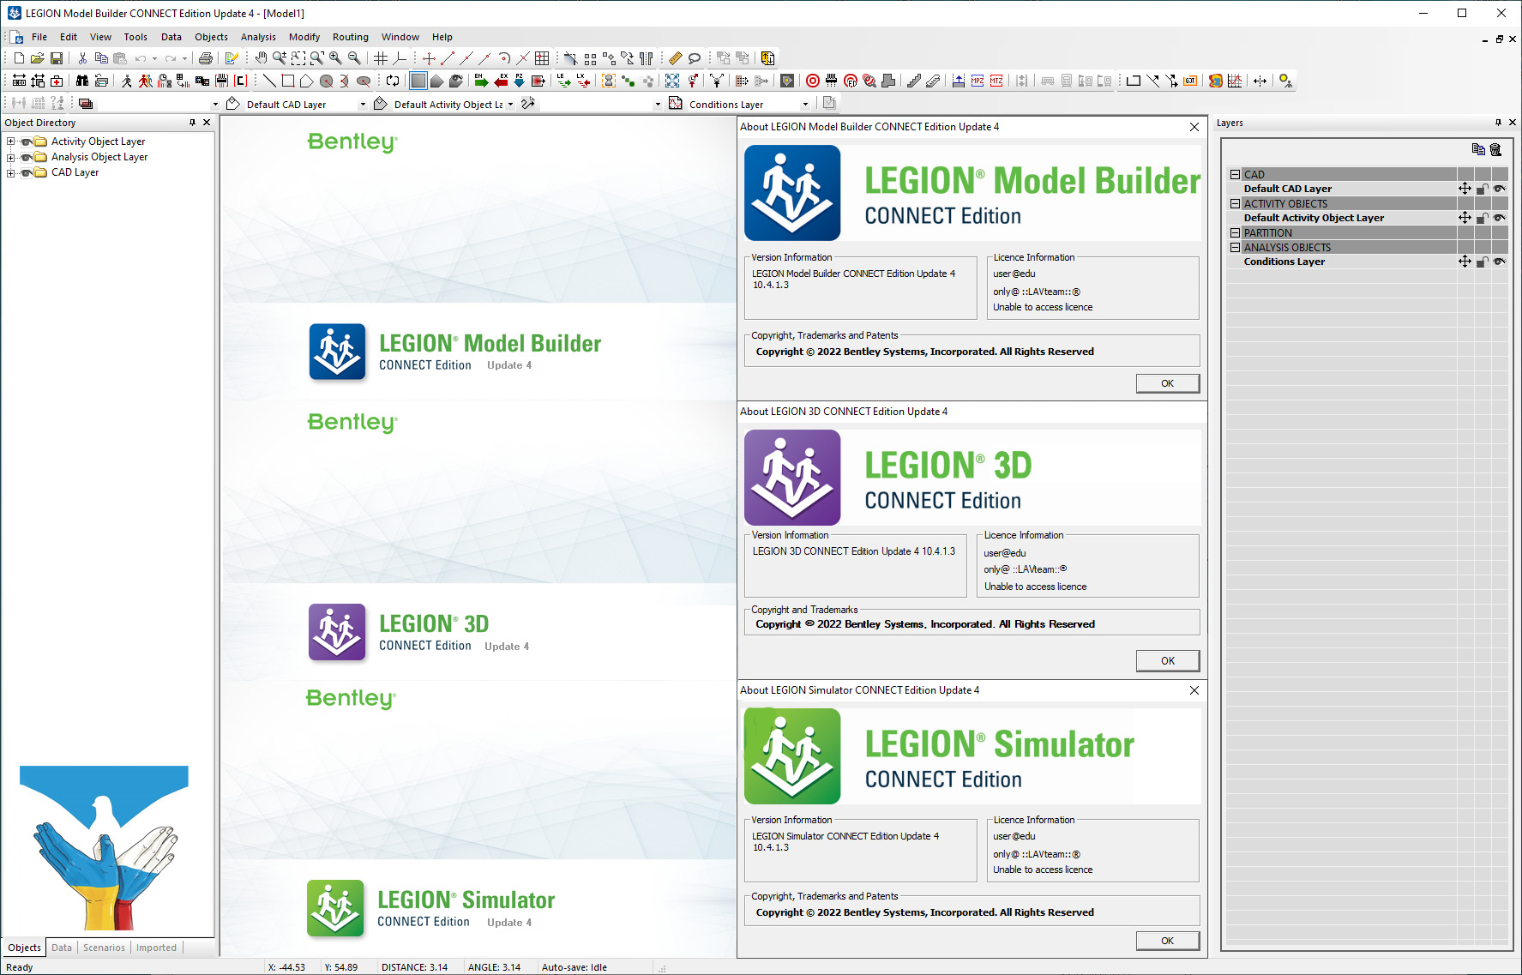The width and height of the screenshot is (1522, 975).
Task: Click the walking pedestrian entity icon
Action: pyautogui.click(x=127, y=81)
